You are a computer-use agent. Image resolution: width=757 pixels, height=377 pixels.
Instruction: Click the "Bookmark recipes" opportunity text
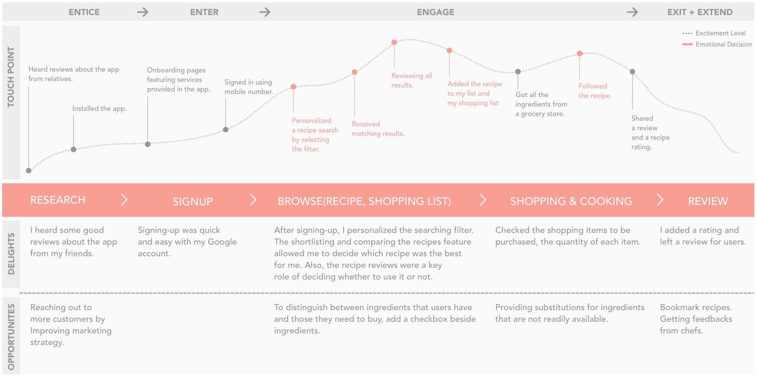pos(695,308)
